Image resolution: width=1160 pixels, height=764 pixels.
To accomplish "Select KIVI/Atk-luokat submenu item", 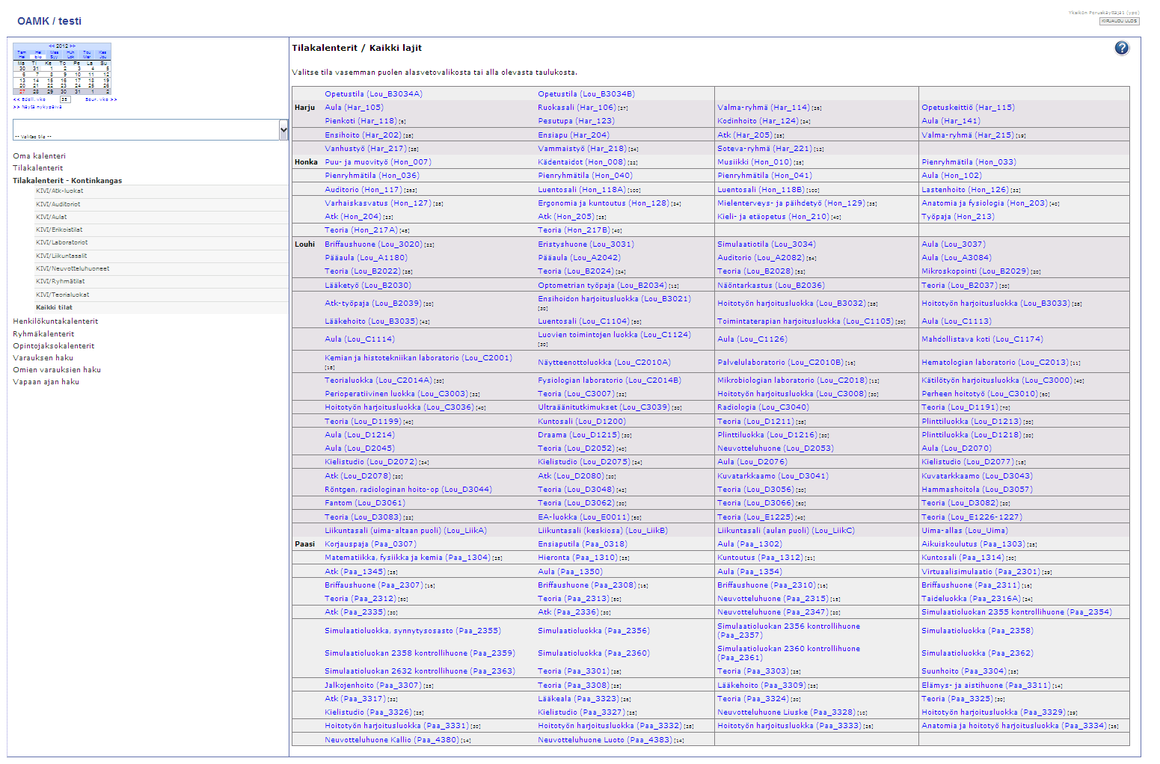I will click(x=60, y=191).
